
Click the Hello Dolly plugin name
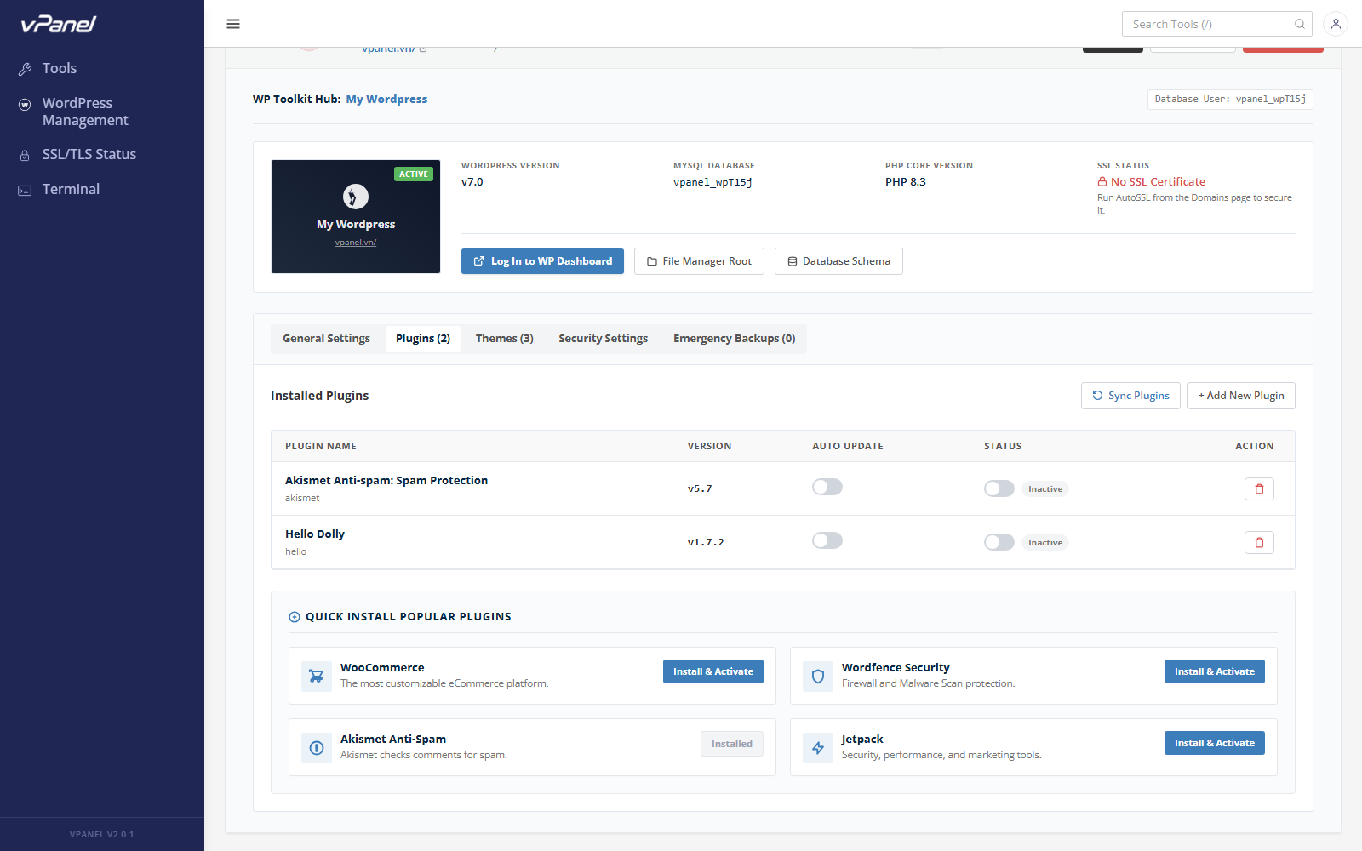[315, 534]
